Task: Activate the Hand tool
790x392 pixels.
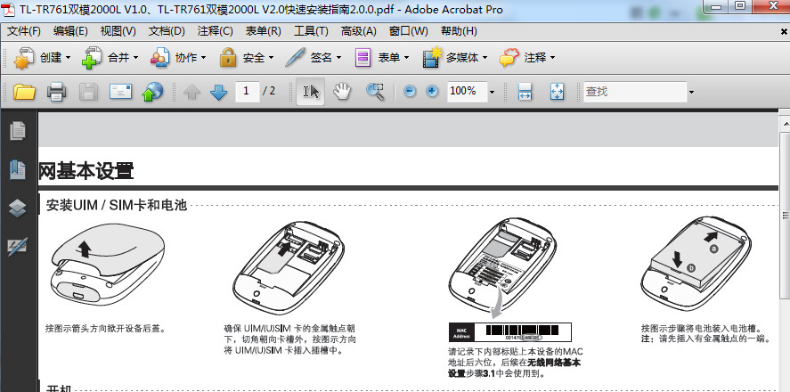Action: point(342,92)
